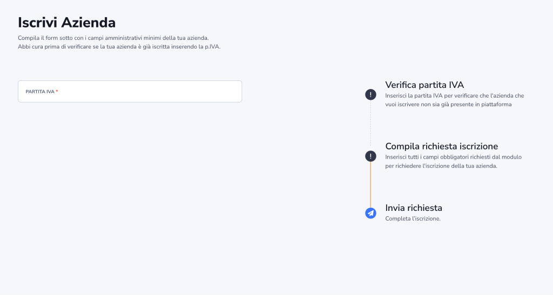
Task: Click the exclamation icon beside Compila richiesta iscrizione
Action: 370,156
